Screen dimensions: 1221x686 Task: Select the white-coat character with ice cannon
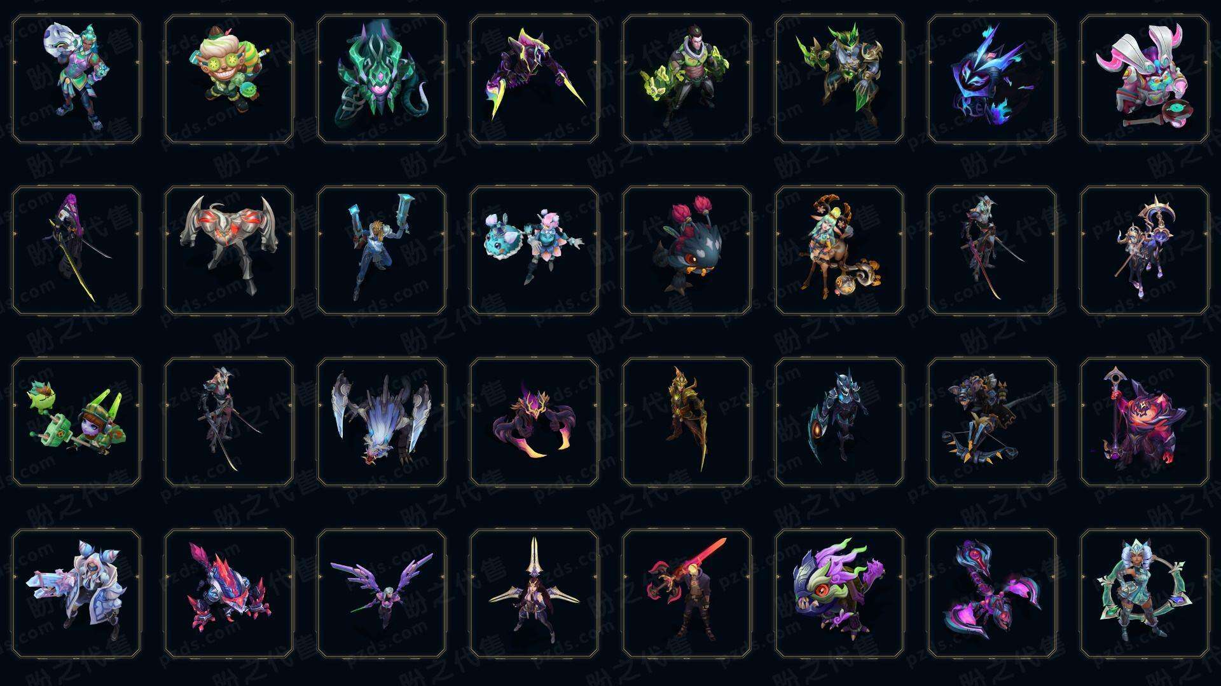click(76, 593)
